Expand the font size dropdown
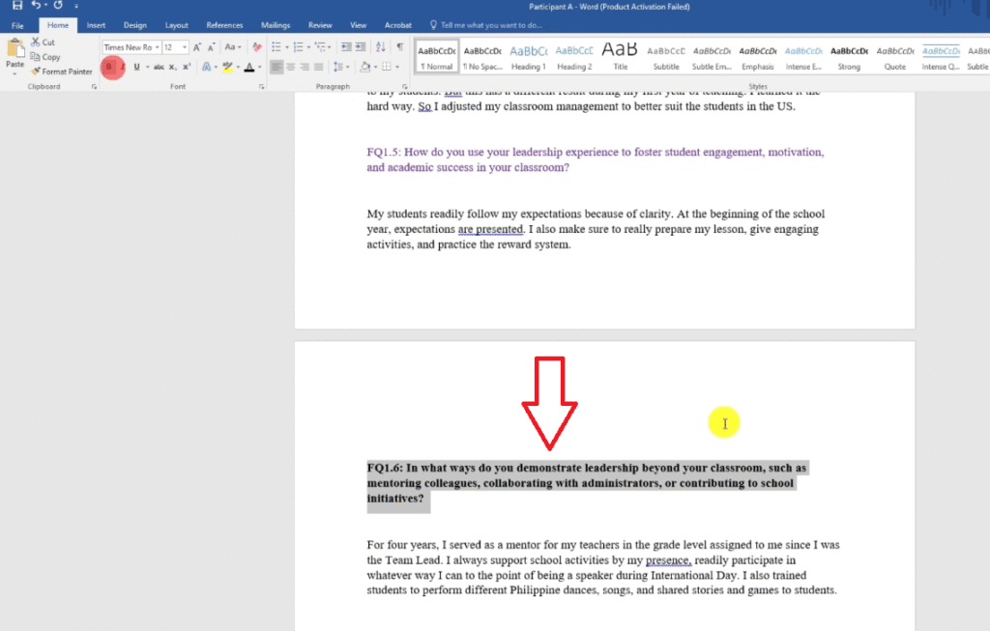This screenshot has height=631, width=990. coord(184,46)
